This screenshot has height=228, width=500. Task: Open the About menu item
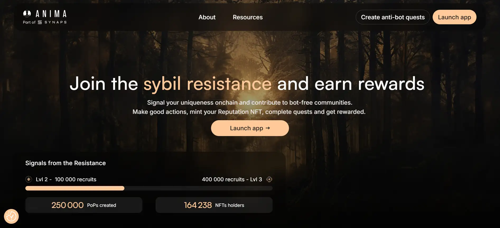pyautogui.click(x=207, y=17)
